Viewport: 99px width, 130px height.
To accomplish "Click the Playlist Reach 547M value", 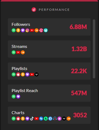I will [79, 93].
